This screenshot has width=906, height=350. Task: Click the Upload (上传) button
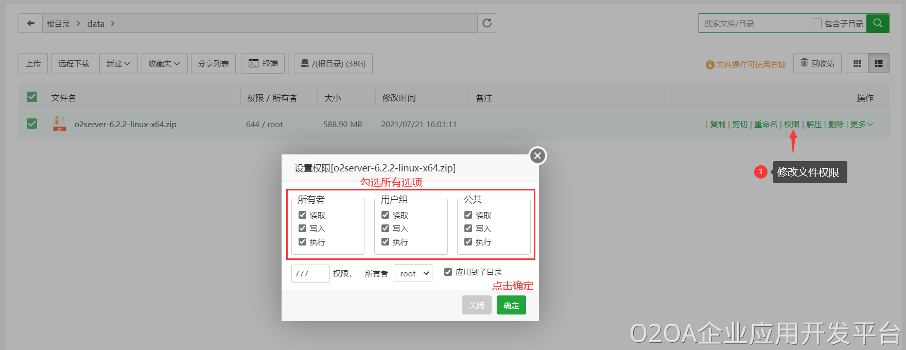coord(33,63)
